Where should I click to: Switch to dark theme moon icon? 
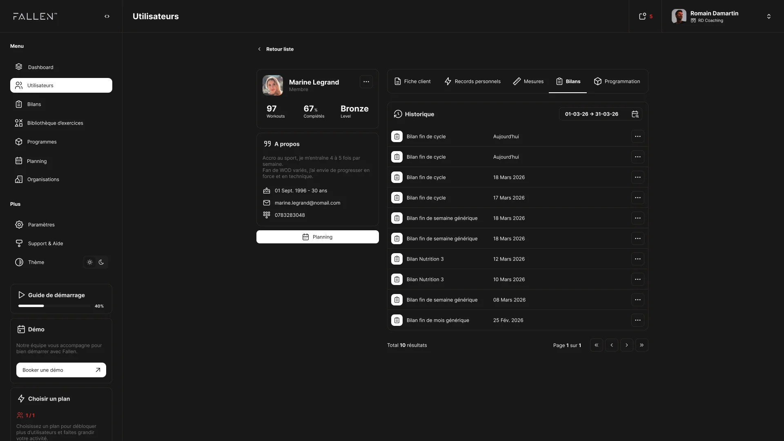pos(101,262)
